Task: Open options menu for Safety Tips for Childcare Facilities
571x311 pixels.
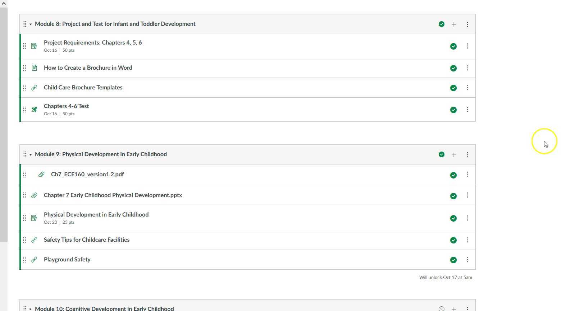Action: click(467, 240)
